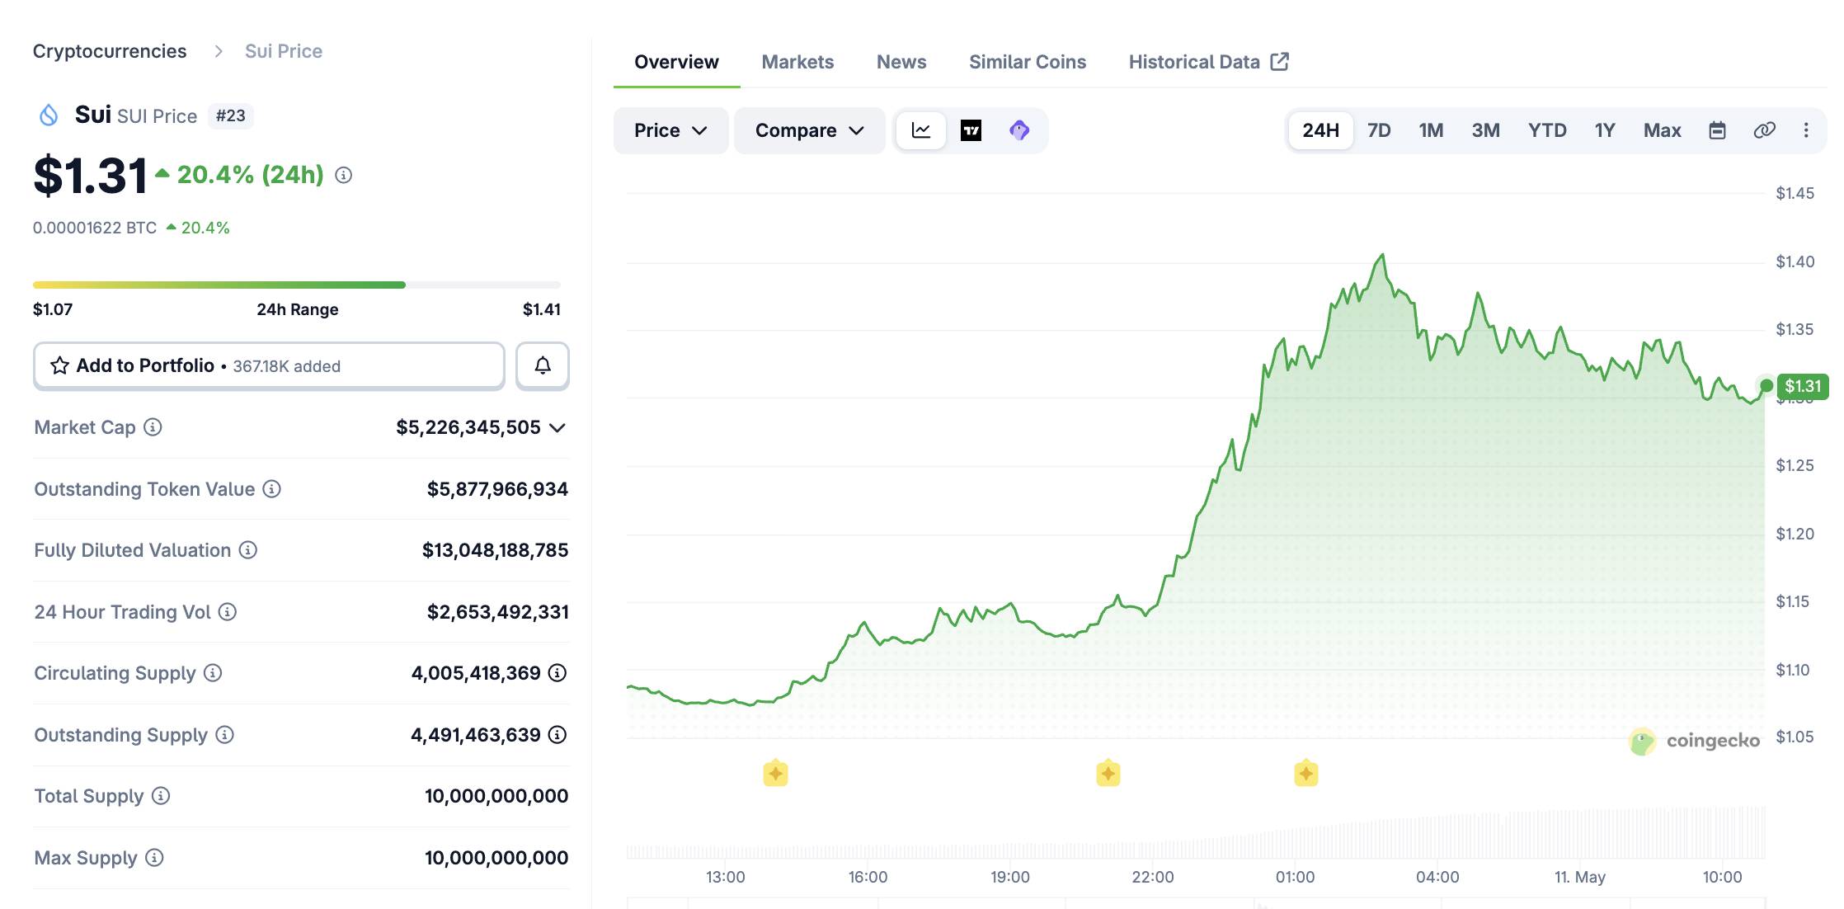Viewport: 1844px width, 909px height.
Task: Click the news marker near 01:00
Action: (1306, 773)
